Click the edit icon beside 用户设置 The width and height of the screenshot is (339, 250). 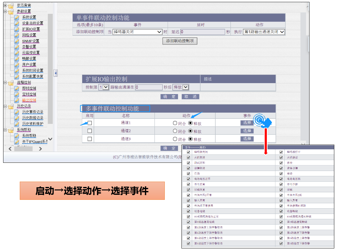tap(17, 64)
